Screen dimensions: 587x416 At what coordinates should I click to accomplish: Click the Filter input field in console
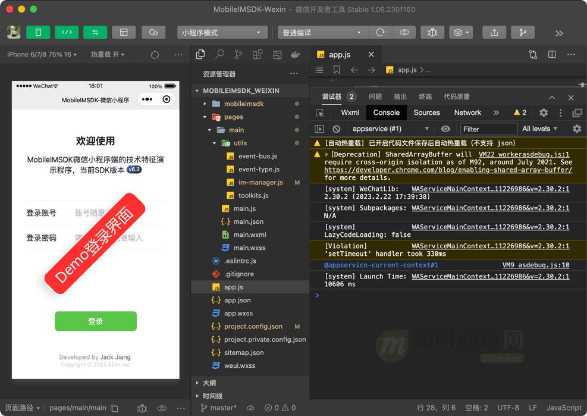[x=488, y=129]
